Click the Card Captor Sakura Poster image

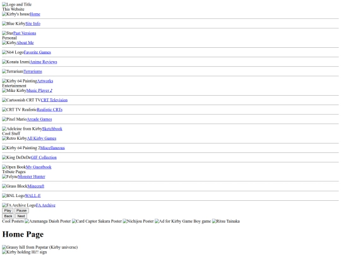click(97, 221)
